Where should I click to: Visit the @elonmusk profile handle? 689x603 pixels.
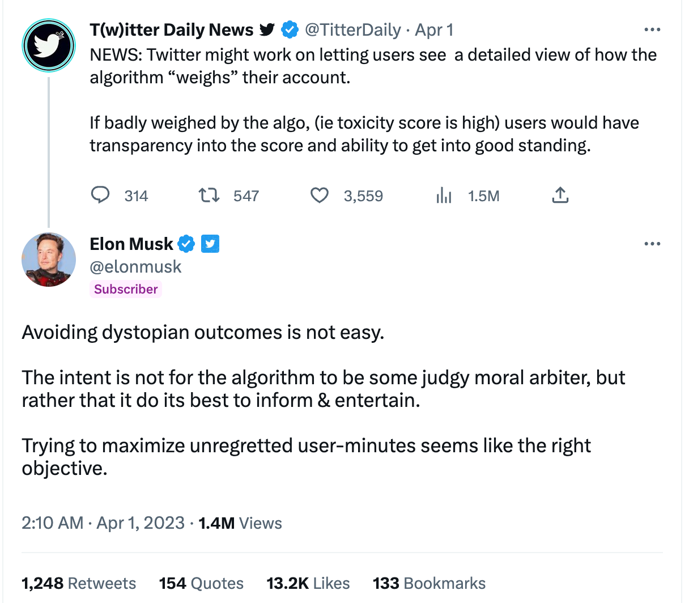(135, 266)
